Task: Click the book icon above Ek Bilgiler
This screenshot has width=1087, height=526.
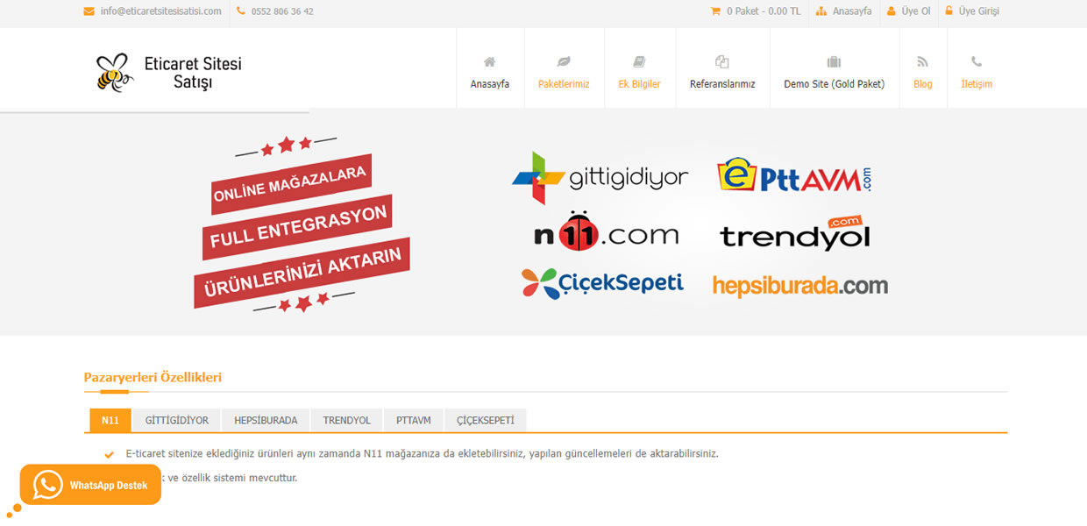Action: pyautogui.click(x=639, y=61)
